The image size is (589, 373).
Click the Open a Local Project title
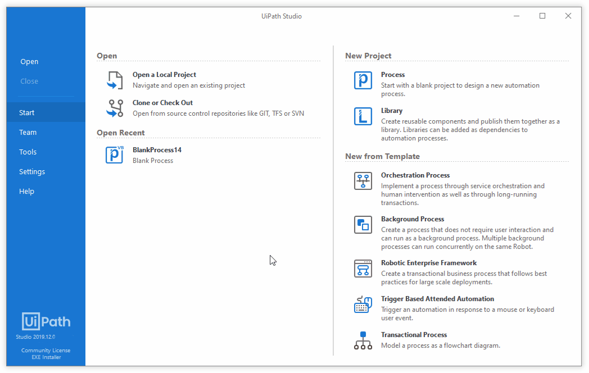click(164, 75)
